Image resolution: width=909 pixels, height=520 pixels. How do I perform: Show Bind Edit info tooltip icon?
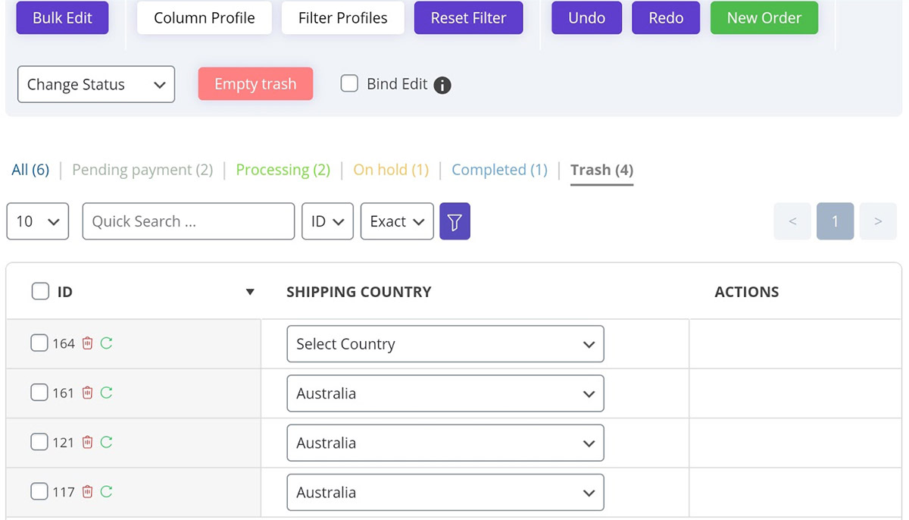click(442, 85)
